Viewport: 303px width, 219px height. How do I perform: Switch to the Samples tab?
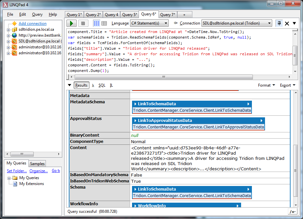pyautogui.click(x=37, y=163)
